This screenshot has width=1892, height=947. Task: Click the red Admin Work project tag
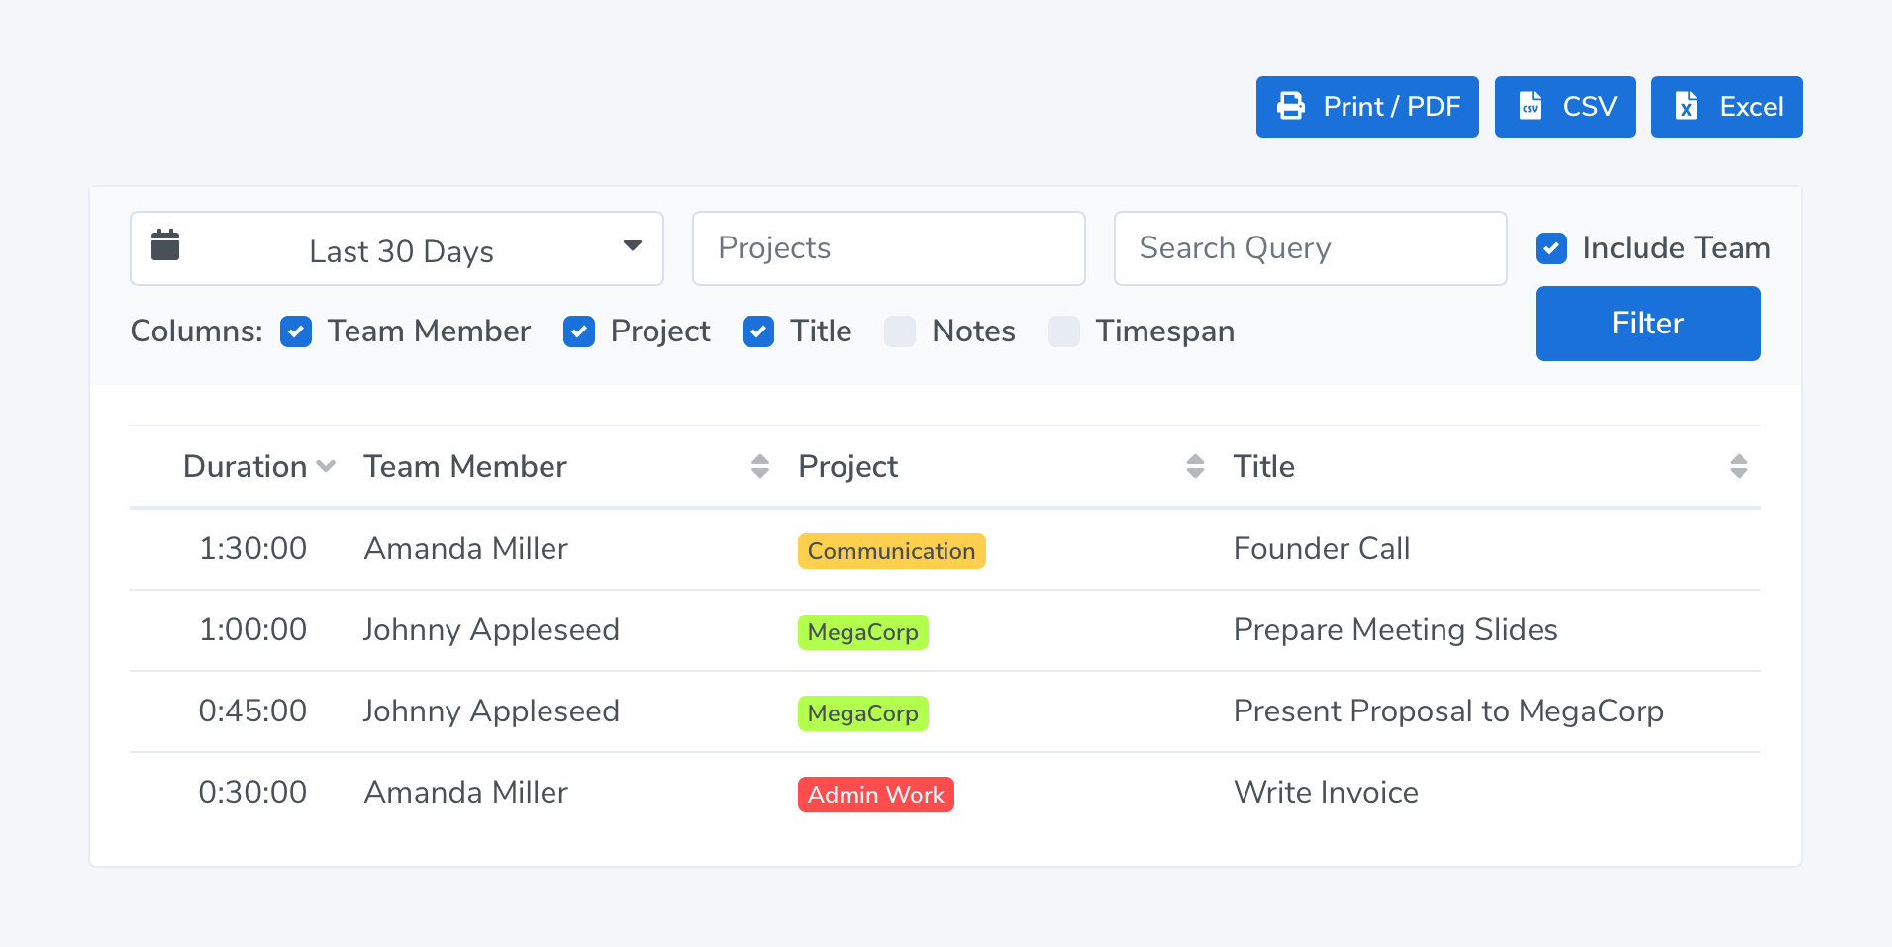click(875, 795)
